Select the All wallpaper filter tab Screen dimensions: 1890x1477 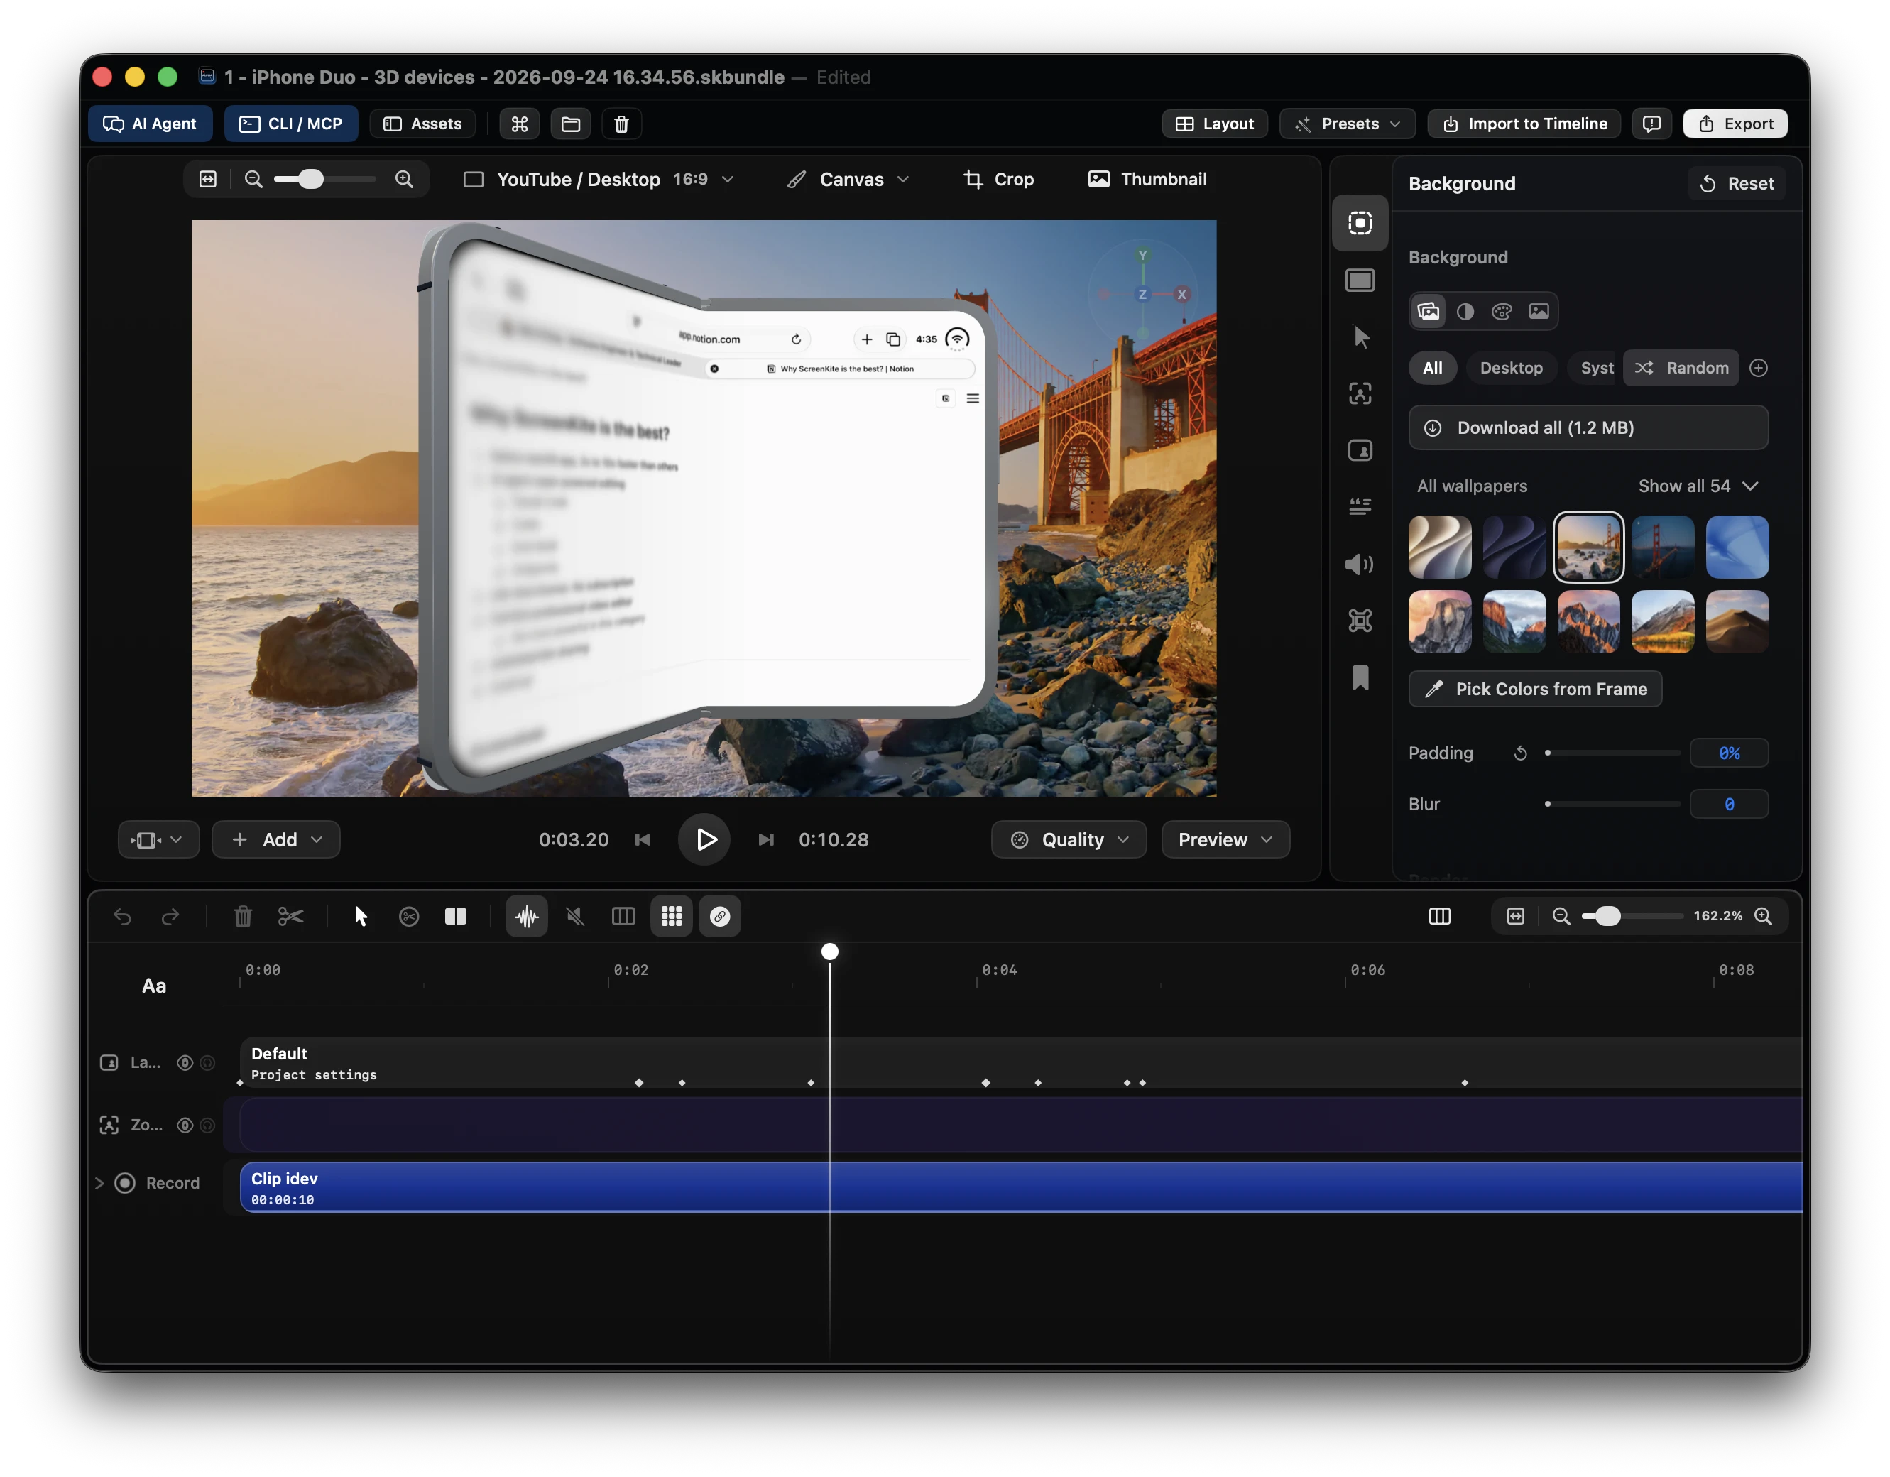click(x=1432, y=368)
